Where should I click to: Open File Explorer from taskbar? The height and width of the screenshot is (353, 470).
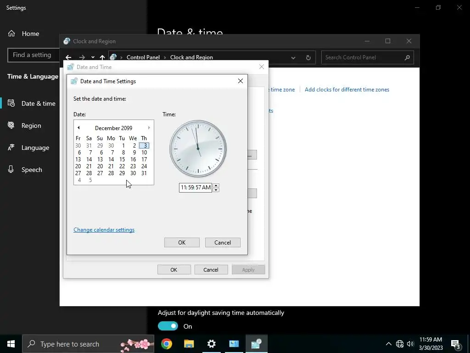(189, 344)
